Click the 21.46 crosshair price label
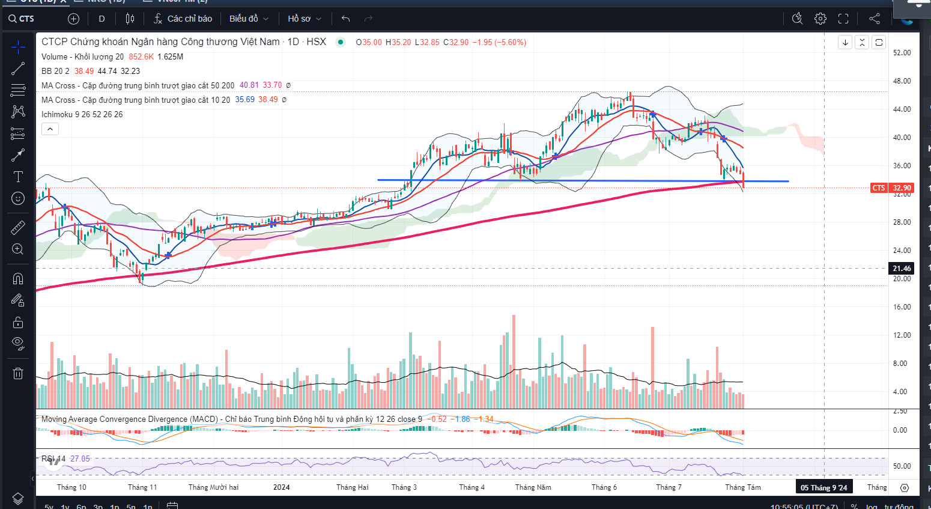Viewport: 931px width, 509px height. [x=902, y=269]
